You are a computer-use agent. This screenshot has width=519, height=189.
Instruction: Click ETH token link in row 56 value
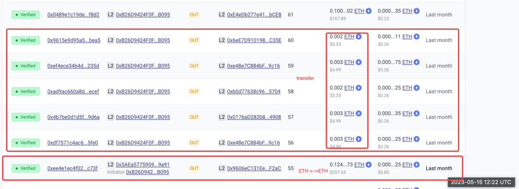349,139
